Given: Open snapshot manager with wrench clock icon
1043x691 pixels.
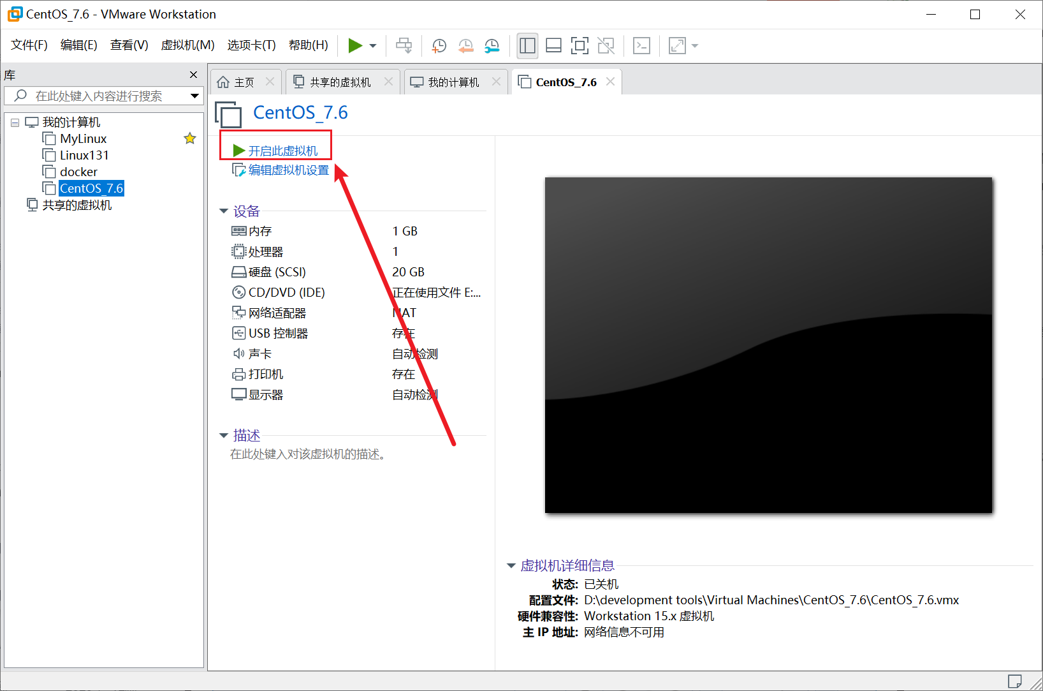Looking at the screenshot, I should click(x=492, y=45).
